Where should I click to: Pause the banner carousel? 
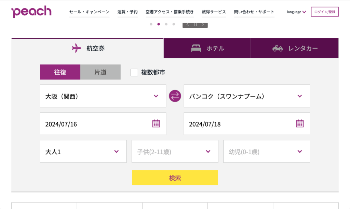pos(195,24)
